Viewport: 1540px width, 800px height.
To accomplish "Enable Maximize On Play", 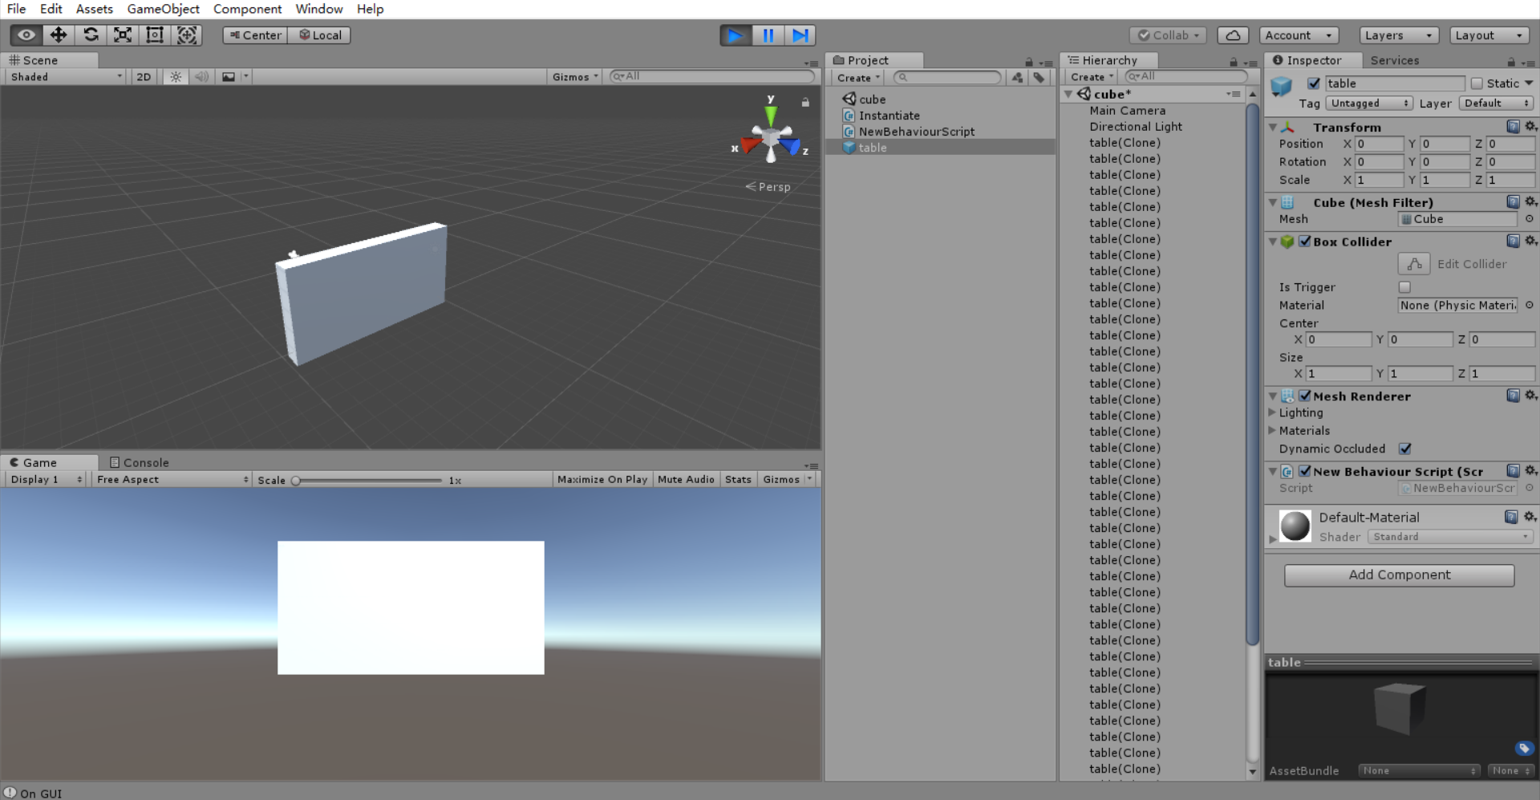I will pos(602,479).
